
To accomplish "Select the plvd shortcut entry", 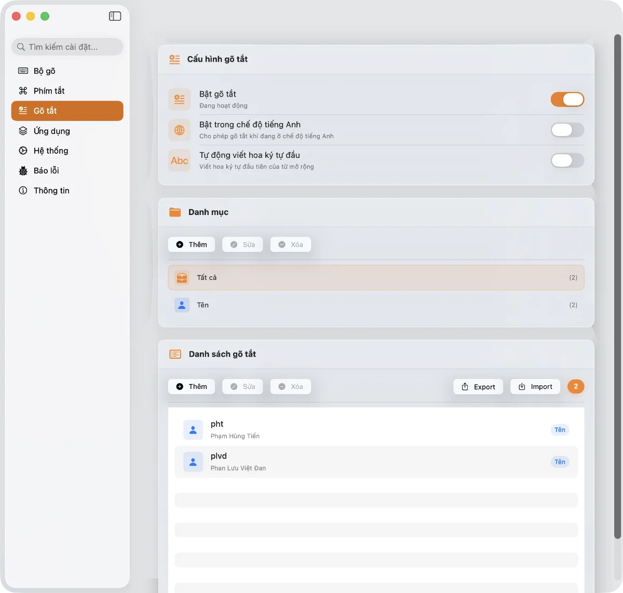I will coord(376,462).
